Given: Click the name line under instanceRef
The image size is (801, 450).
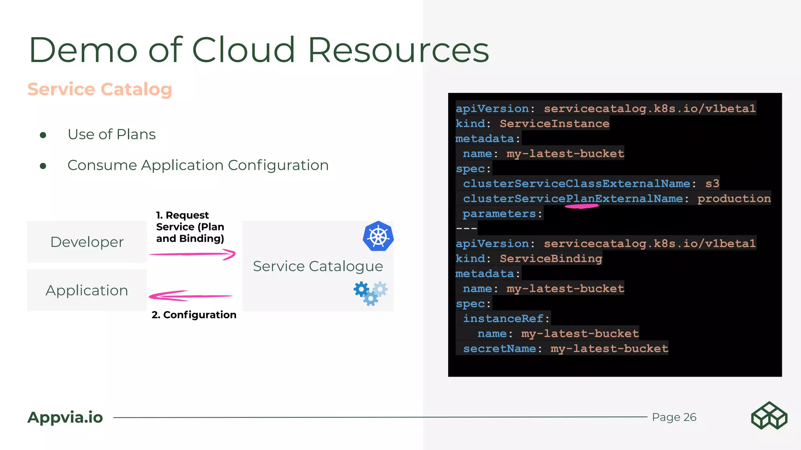Looking at the screenshot, I should (x=558, y=334).
